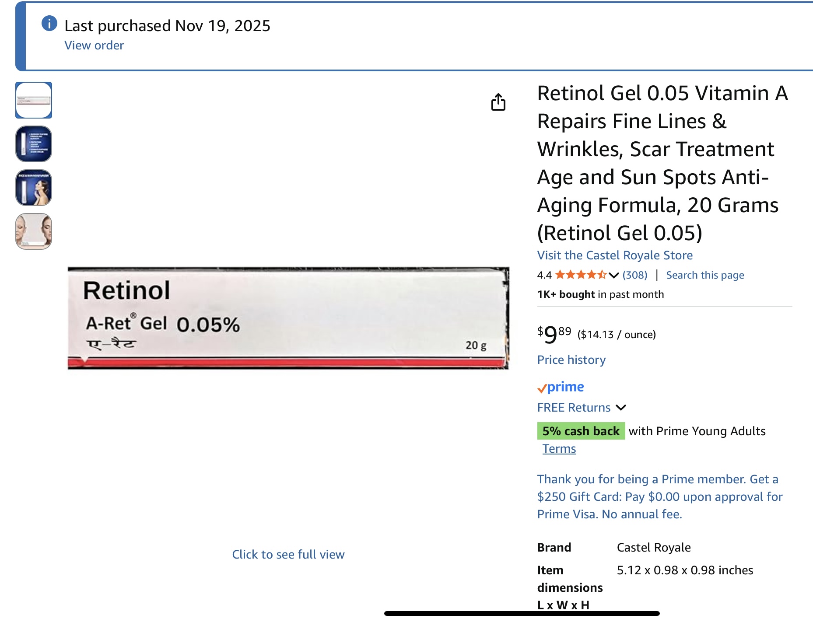Viewport: 813px width, 622px height.
Task: Click the main Retinol A-Ret Gel product image
Action: tap(288, 318)
